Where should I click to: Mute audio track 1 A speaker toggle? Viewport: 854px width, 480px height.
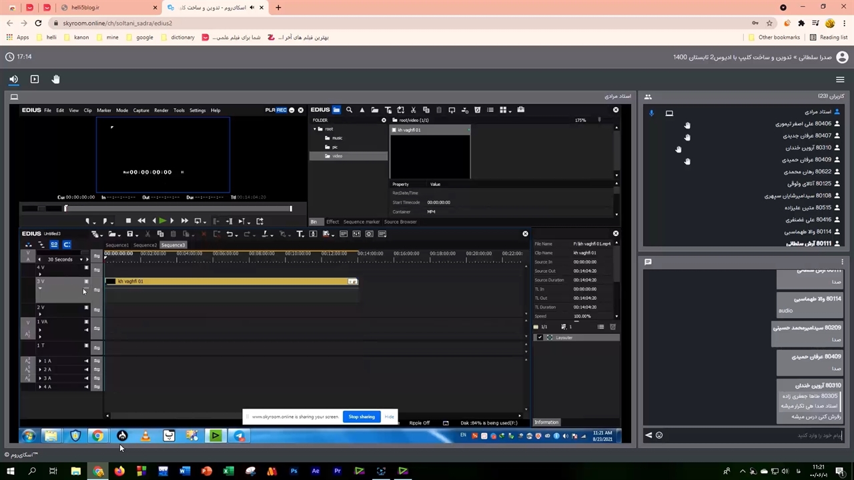(x=86, y=361)
